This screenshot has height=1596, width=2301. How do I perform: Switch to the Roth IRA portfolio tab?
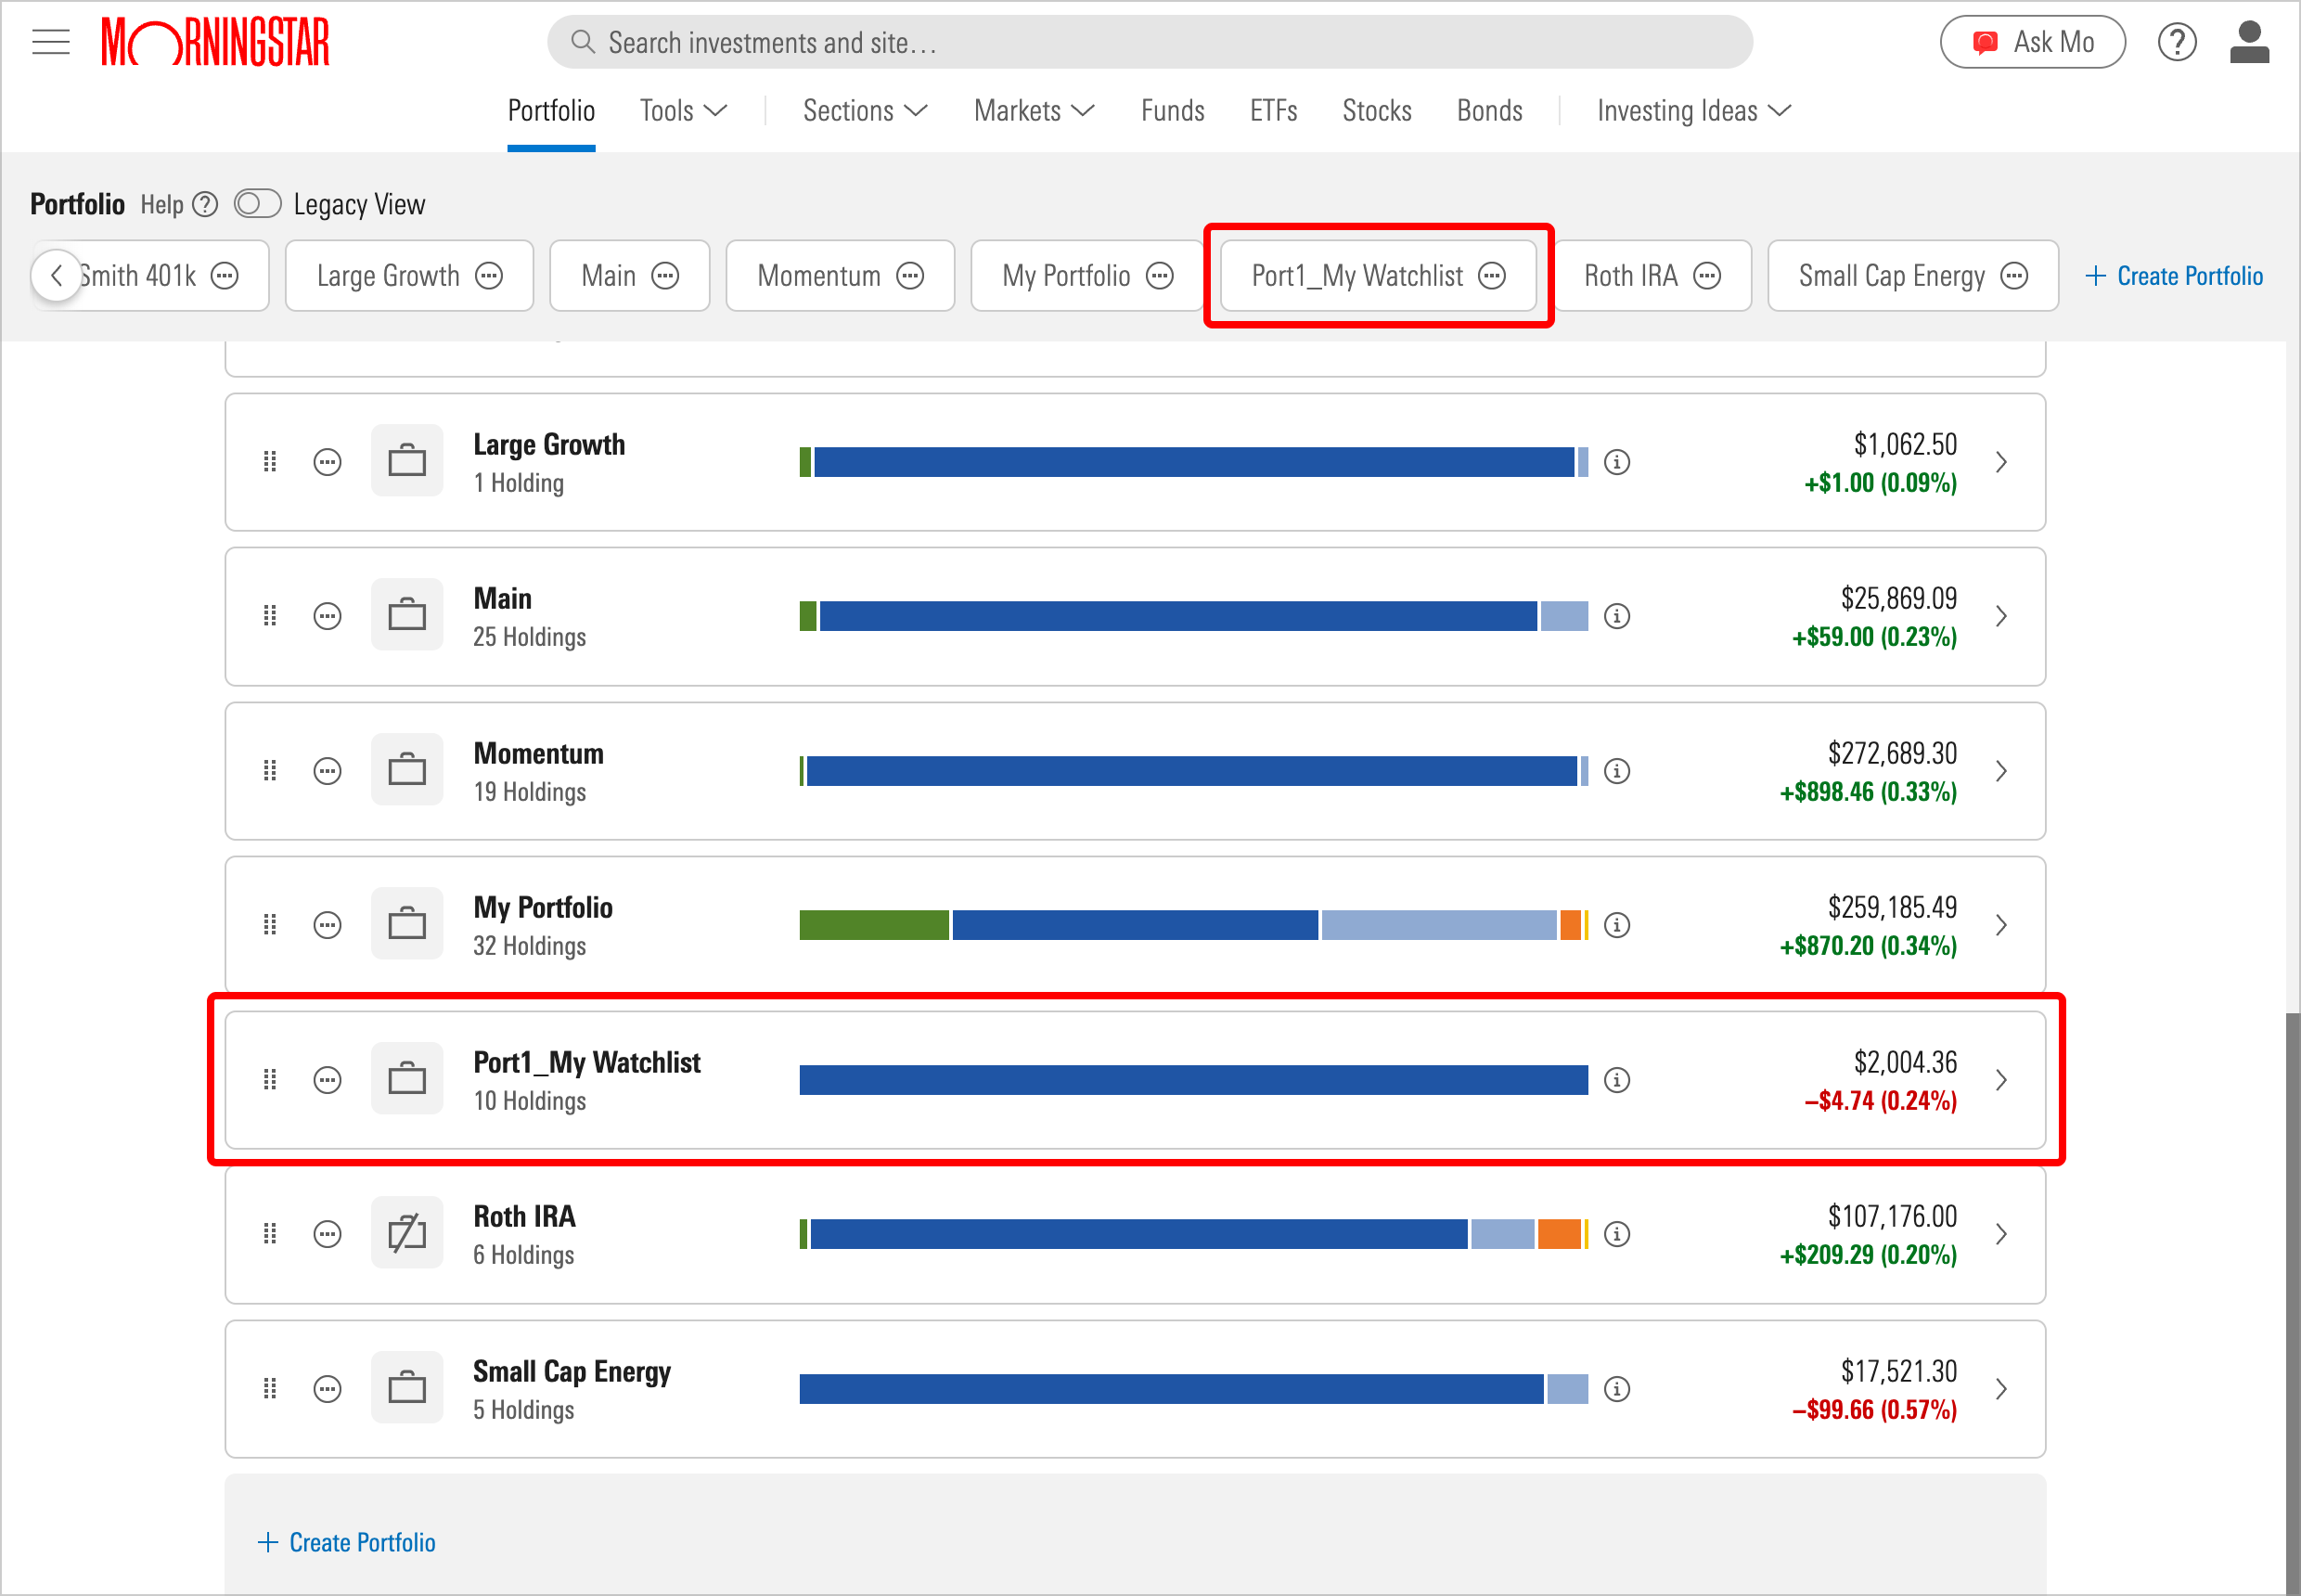(1631, 276)
